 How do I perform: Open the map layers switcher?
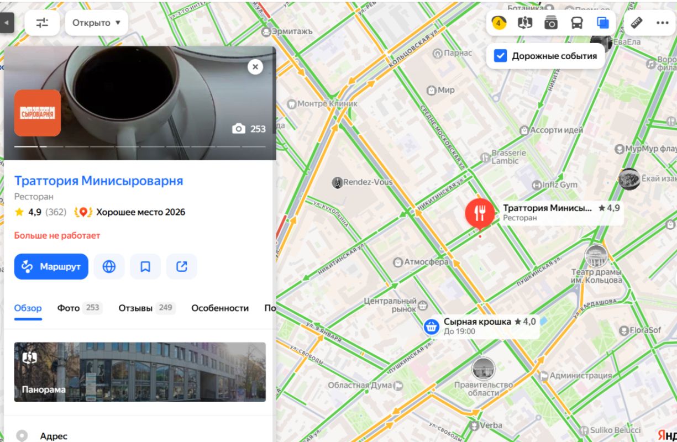[602, 23]
